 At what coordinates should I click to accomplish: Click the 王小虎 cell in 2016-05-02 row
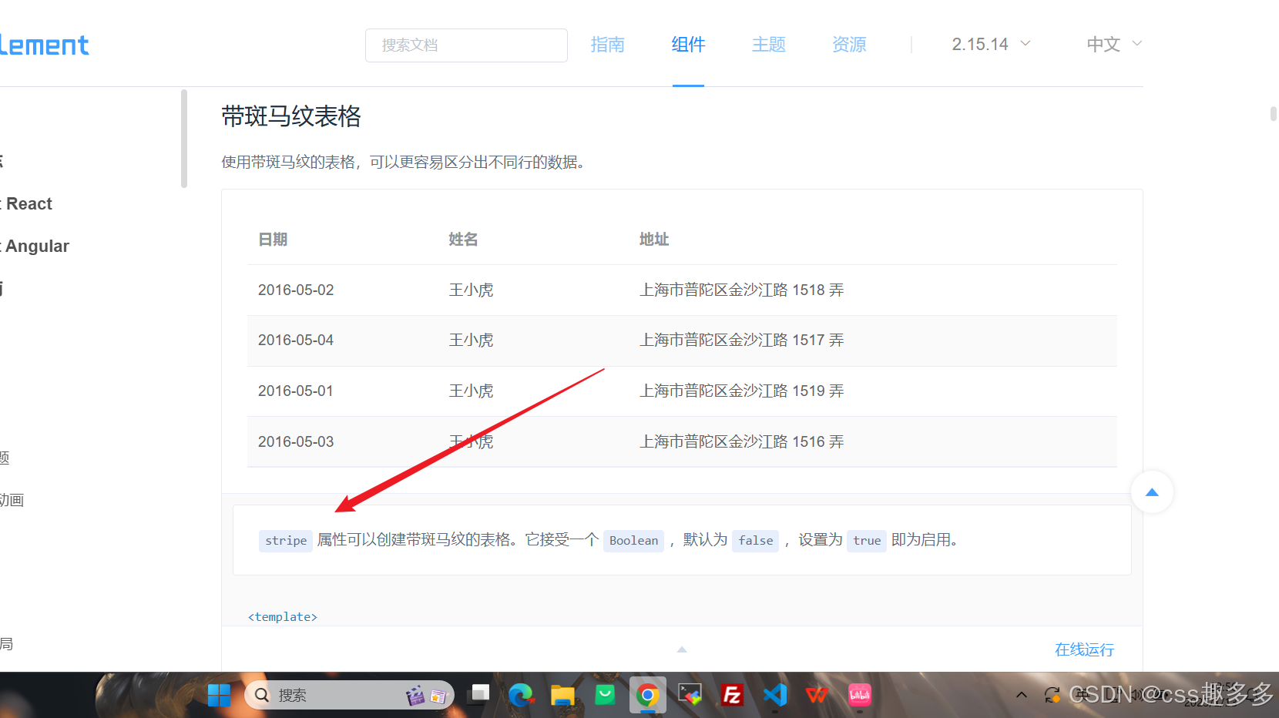click(471, 290)
